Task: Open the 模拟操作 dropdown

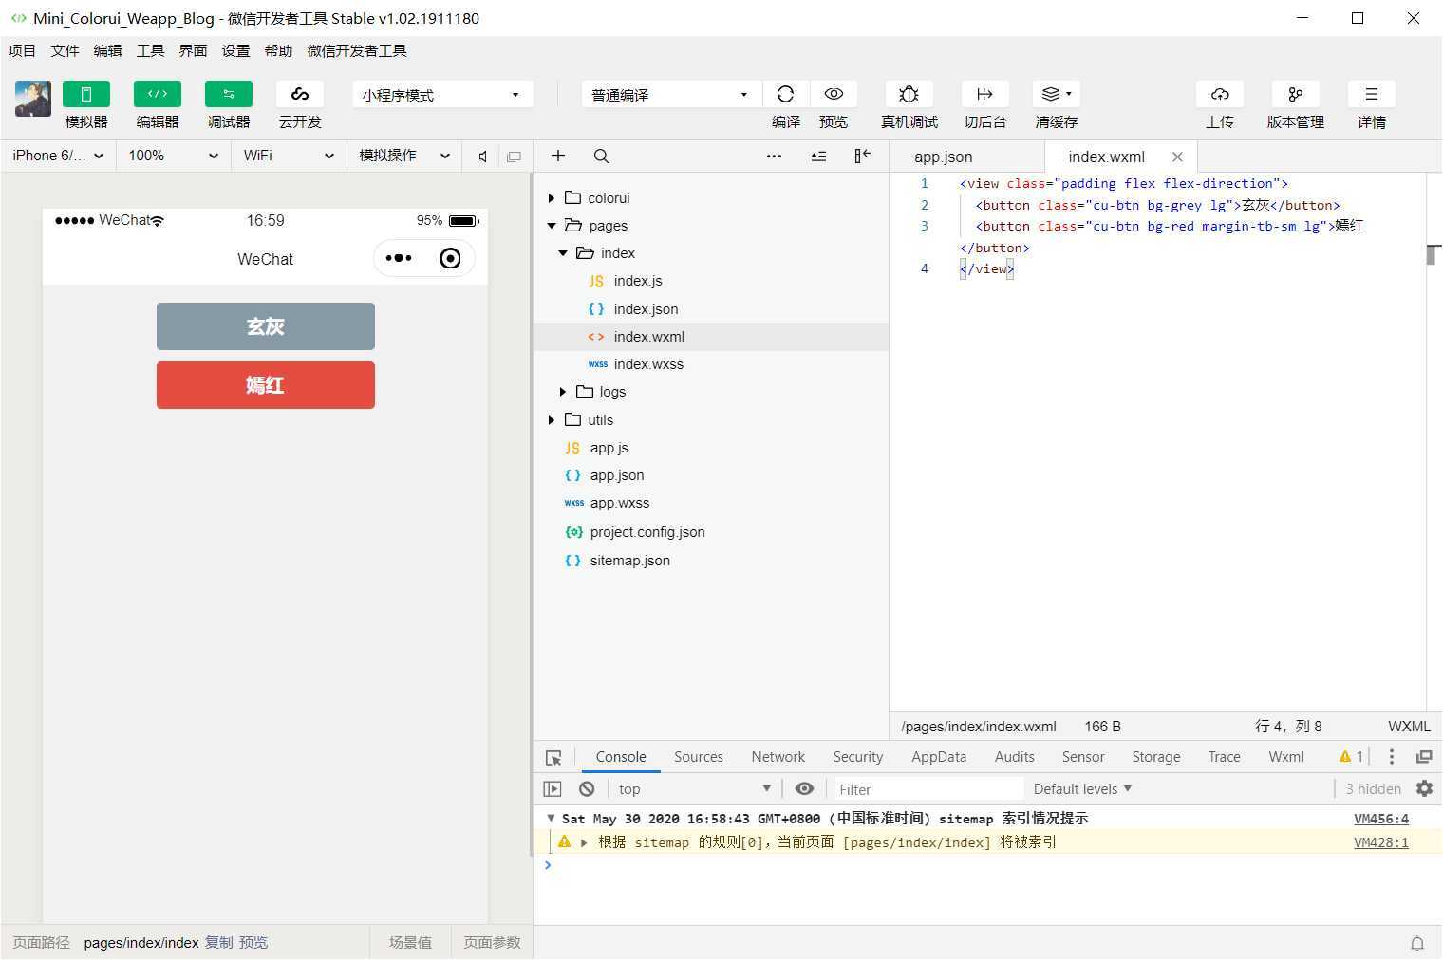Action: pyautogui.click(x=404, y=156)
